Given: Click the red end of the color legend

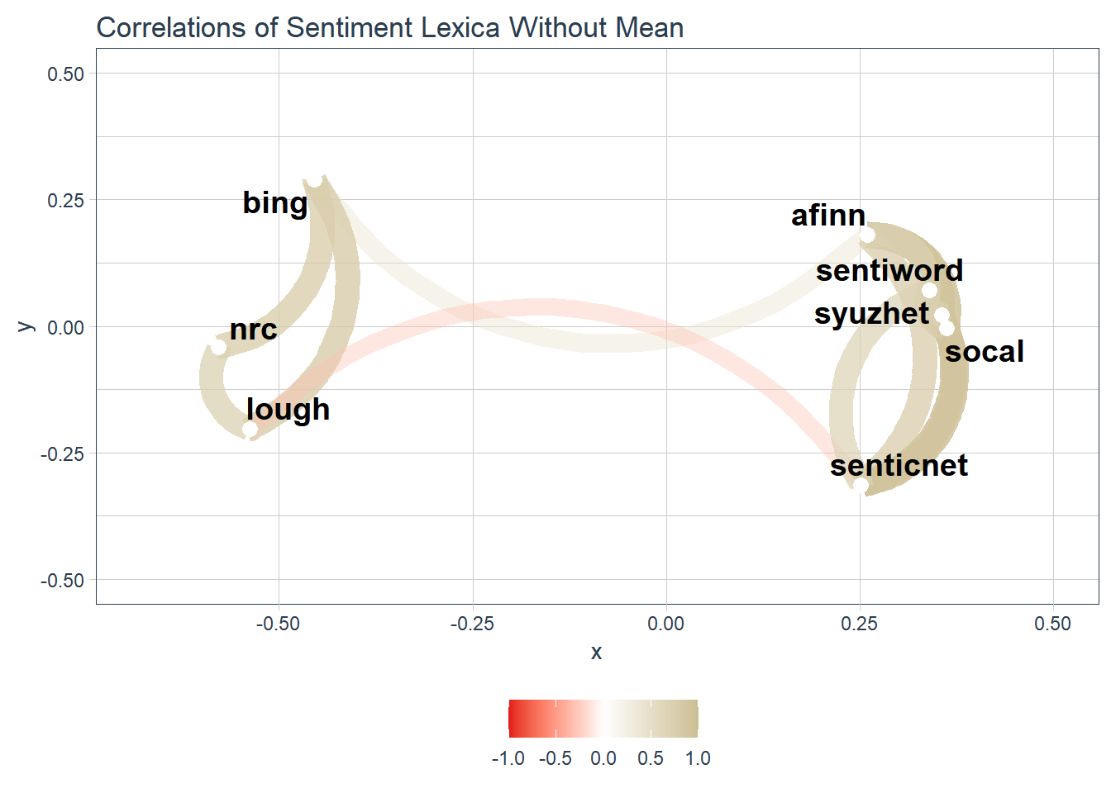Looking at the screenshot, I should (x=514, y=718).
